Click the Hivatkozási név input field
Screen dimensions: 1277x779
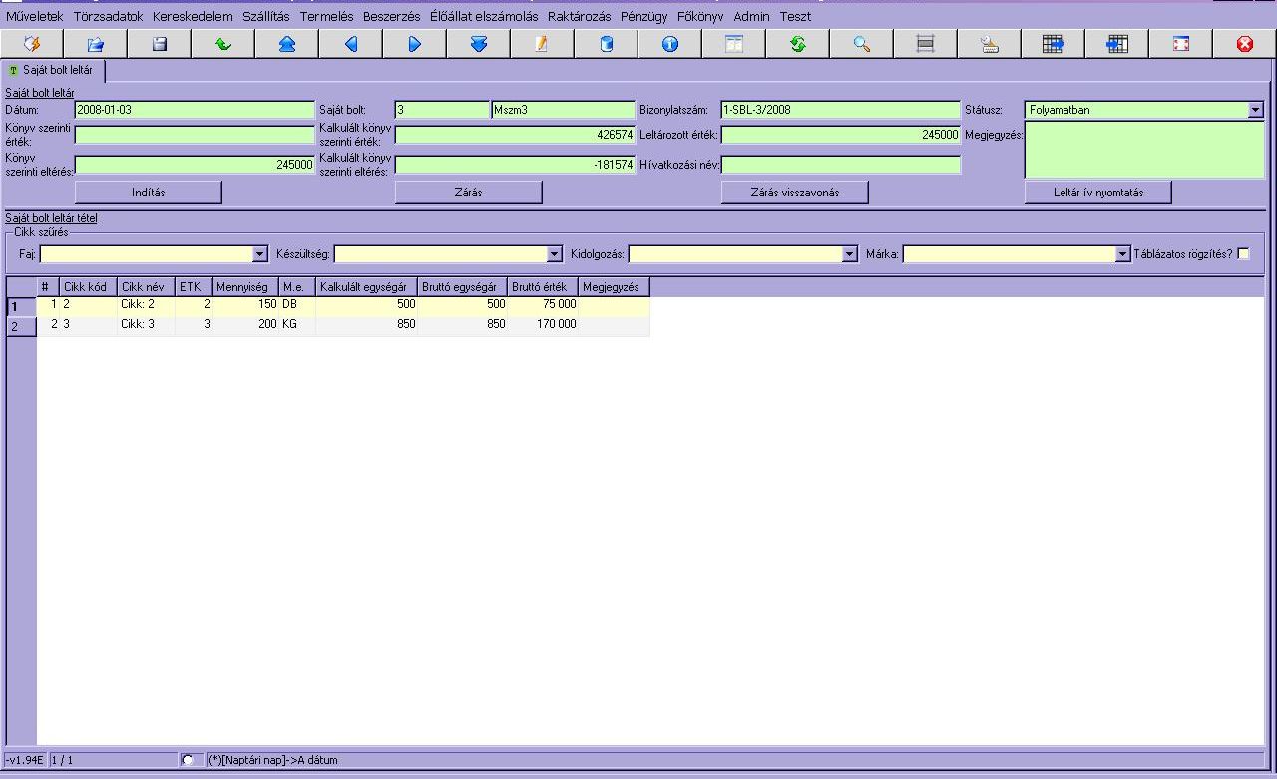[841, 165]
